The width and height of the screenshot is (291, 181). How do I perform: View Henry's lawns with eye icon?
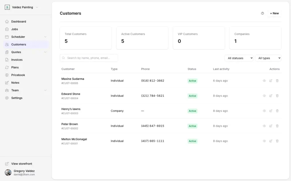pyautogui.click(x=264, y=111)
